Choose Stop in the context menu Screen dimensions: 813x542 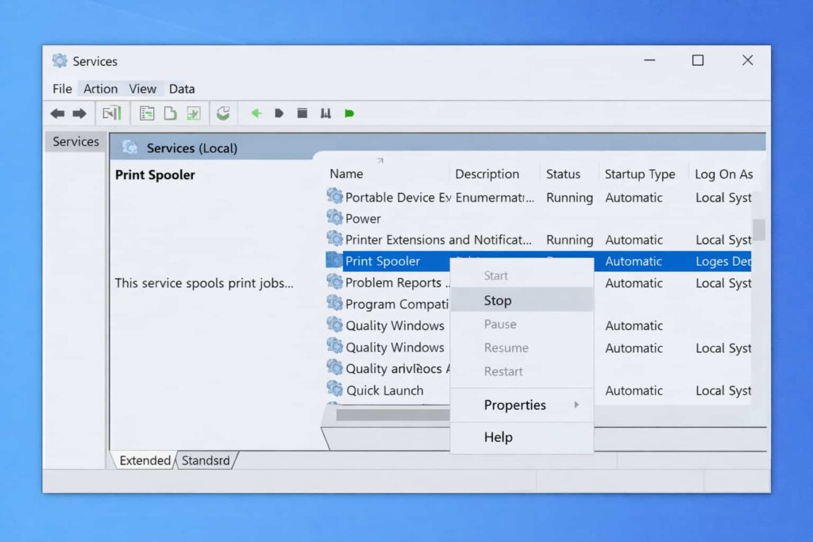pyautogui.click(x=498, y=300)
